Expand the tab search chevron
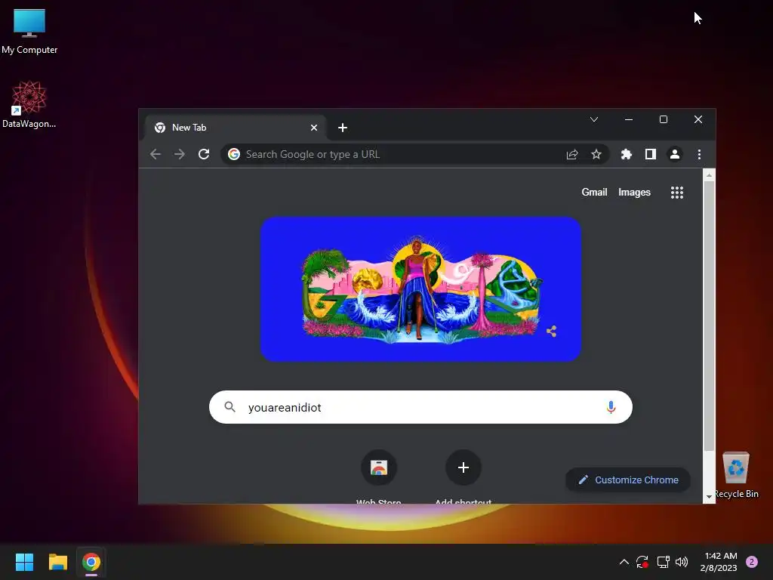Image resolution: width=773 pixels, height=580 pixels. click(594, 119)
